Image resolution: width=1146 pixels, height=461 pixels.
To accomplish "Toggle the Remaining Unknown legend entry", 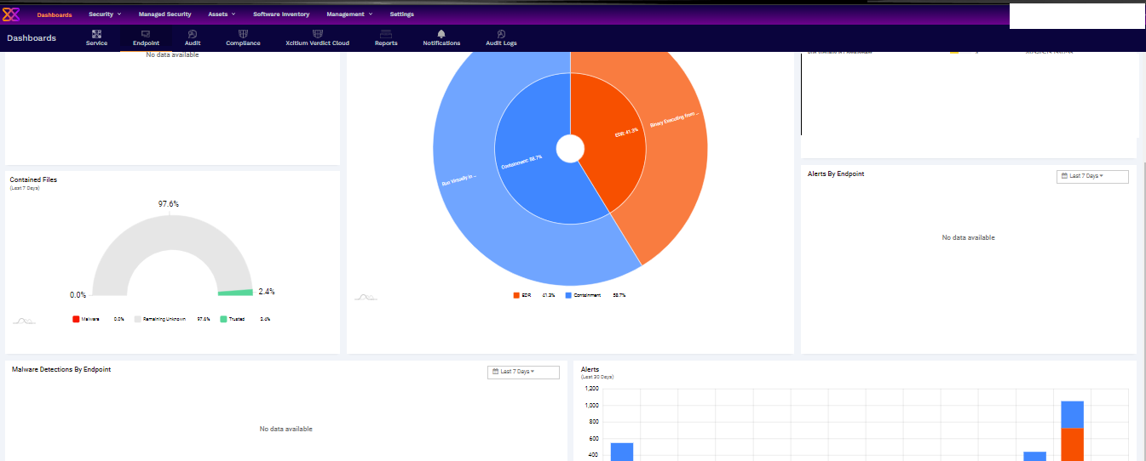I will pyautogui.click(x=171, y=319).
